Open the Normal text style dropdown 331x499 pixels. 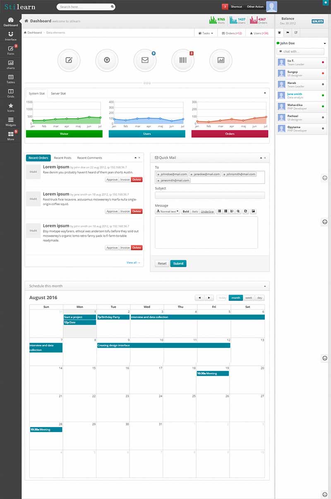coord(168,211)
